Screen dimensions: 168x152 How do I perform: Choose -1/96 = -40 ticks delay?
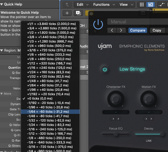click(x=50, y=107)
